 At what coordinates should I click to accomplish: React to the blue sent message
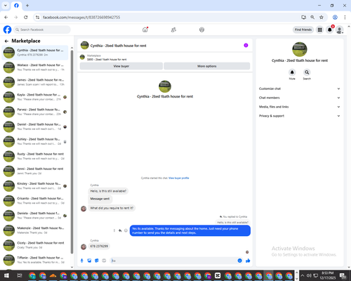tap(126, 230)
